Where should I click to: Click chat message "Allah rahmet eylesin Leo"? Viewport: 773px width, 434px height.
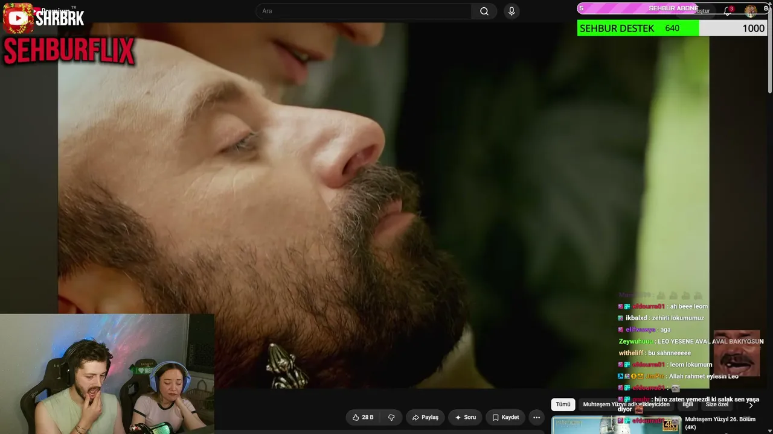[x=704, y=377]
